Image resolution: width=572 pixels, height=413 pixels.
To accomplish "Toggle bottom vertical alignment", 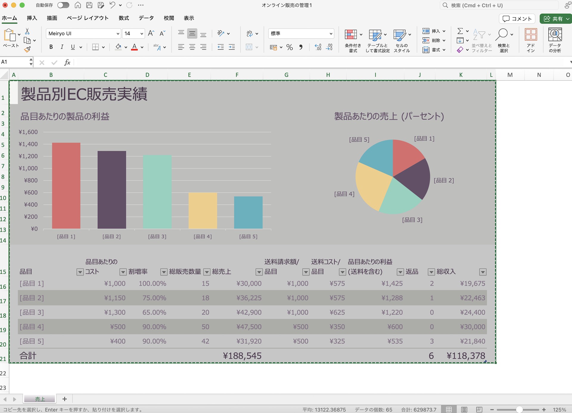I will [203, 34].
